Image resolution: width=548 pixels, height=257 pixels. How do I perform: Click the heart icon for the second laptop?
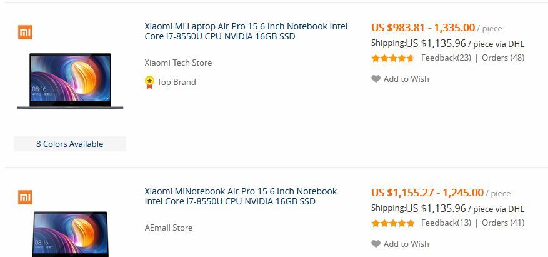coord(376,244)
